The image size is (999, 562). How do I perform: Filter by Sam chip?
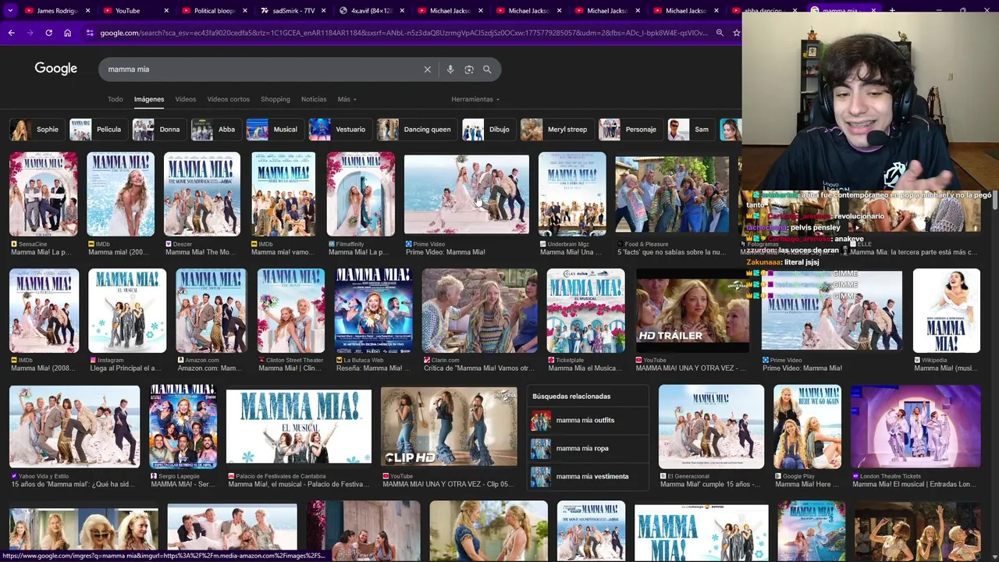tap(690, 130)
